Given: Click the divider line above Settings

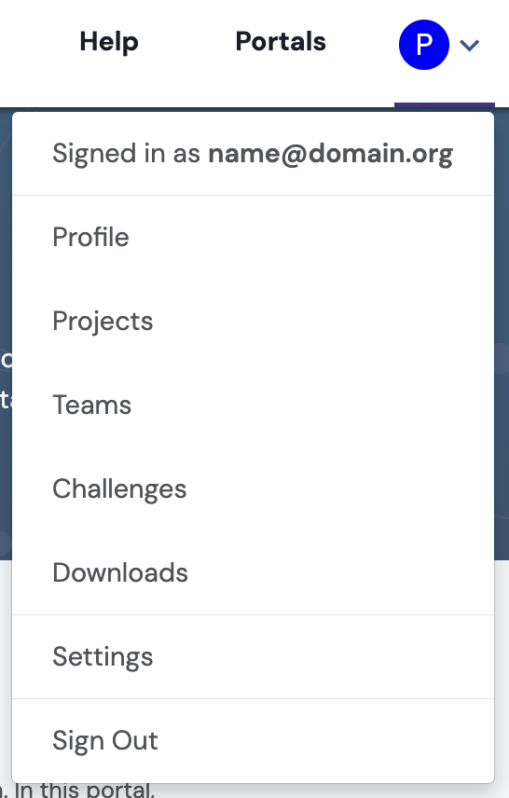Looking at the screenshot, I should [x=253, y=614].
